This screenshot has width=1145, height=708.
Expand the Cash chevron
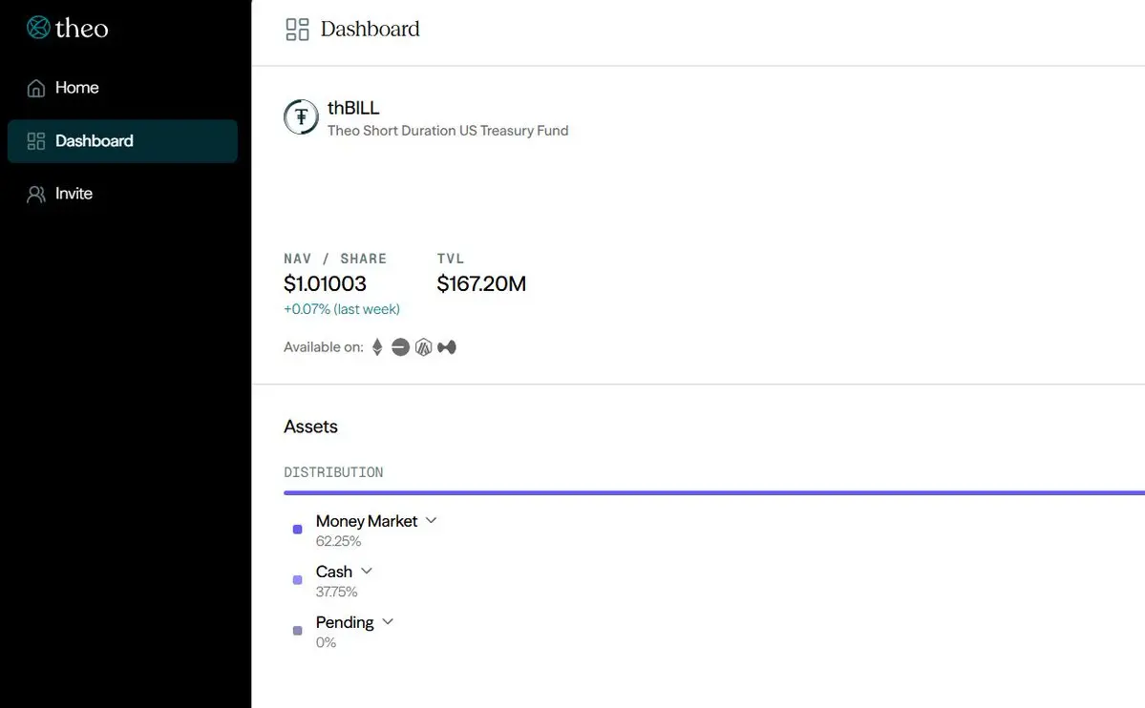coord(367,571)
